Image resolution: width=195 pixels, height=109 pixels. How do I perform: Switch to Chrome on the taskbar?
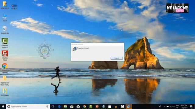(x=84, y=106)
